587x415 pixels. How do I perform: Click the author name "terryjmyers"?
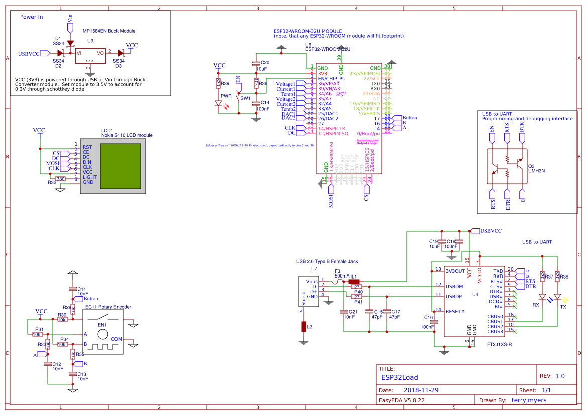point(529,400)
